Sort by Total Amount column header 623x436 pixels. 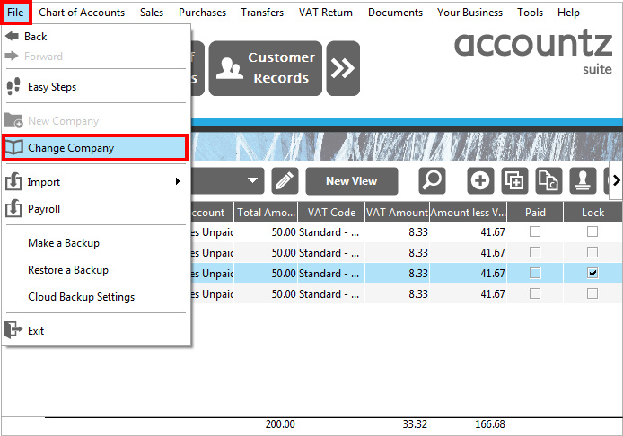(x=266, y=213)
